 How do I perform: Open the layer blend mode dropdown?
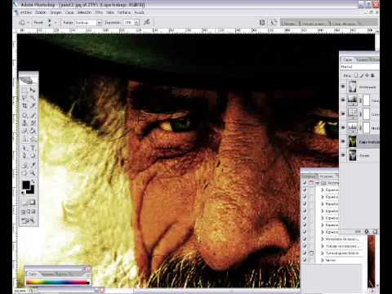[359, 67]
